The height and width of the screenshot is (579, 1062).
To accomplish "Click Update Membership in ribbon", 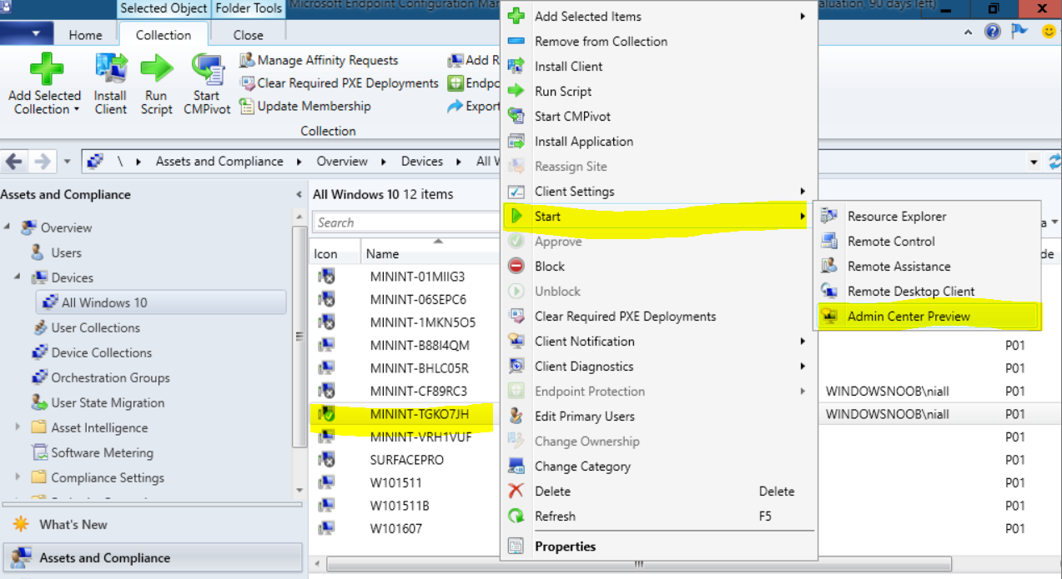I will [305, 106].
